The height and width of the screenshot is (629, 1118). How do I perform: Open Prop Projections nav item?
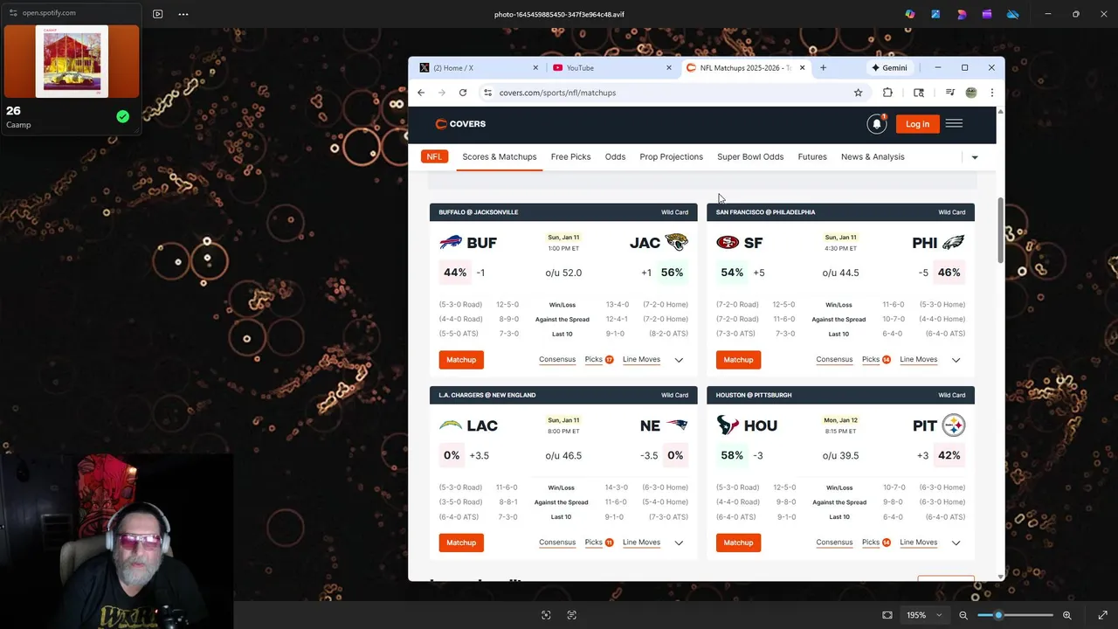(x=671, y=157)
